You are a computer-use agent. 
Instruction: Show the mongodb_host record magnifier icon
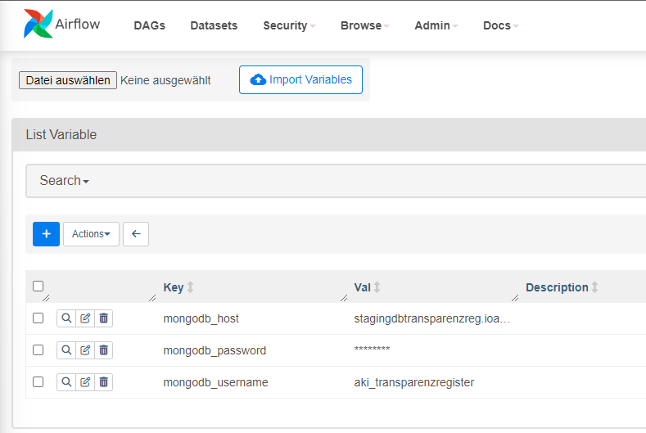[x=66, y=318]
